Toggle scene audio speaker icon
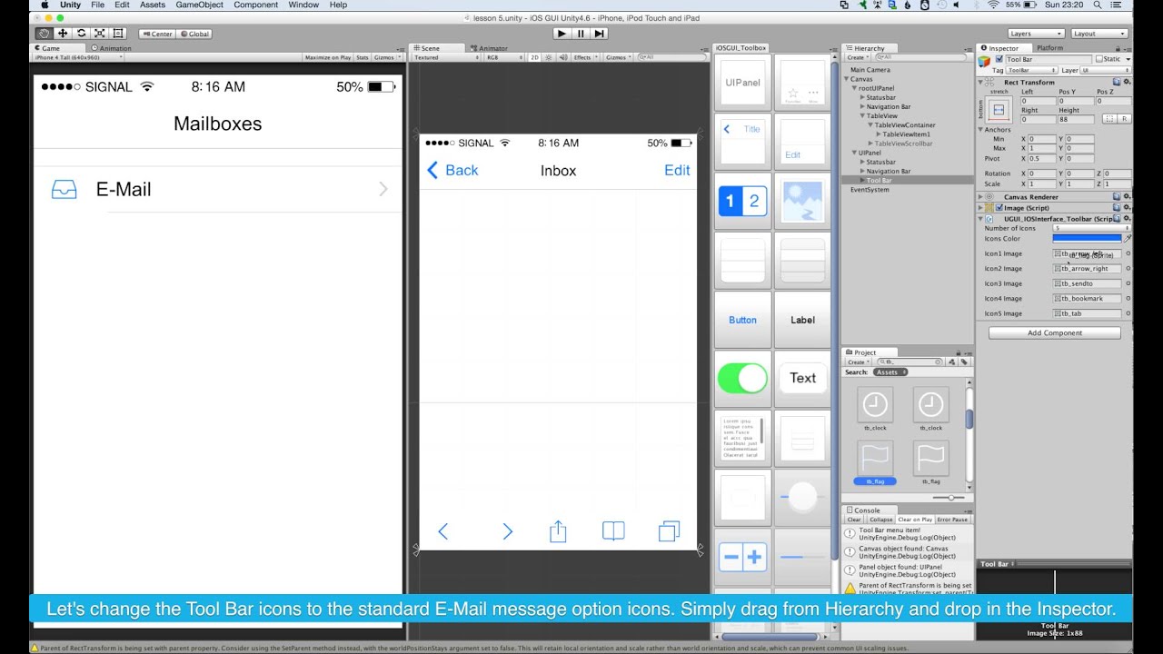 coord(563,57)
